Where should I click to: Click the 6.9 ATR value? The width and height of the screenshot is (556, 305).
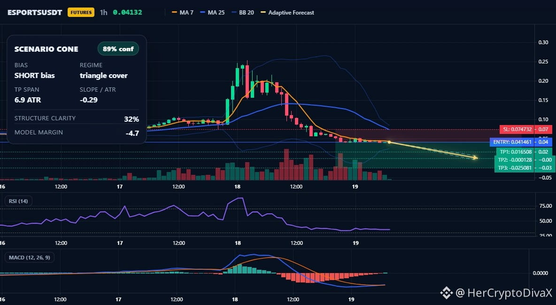click(28, 100)
